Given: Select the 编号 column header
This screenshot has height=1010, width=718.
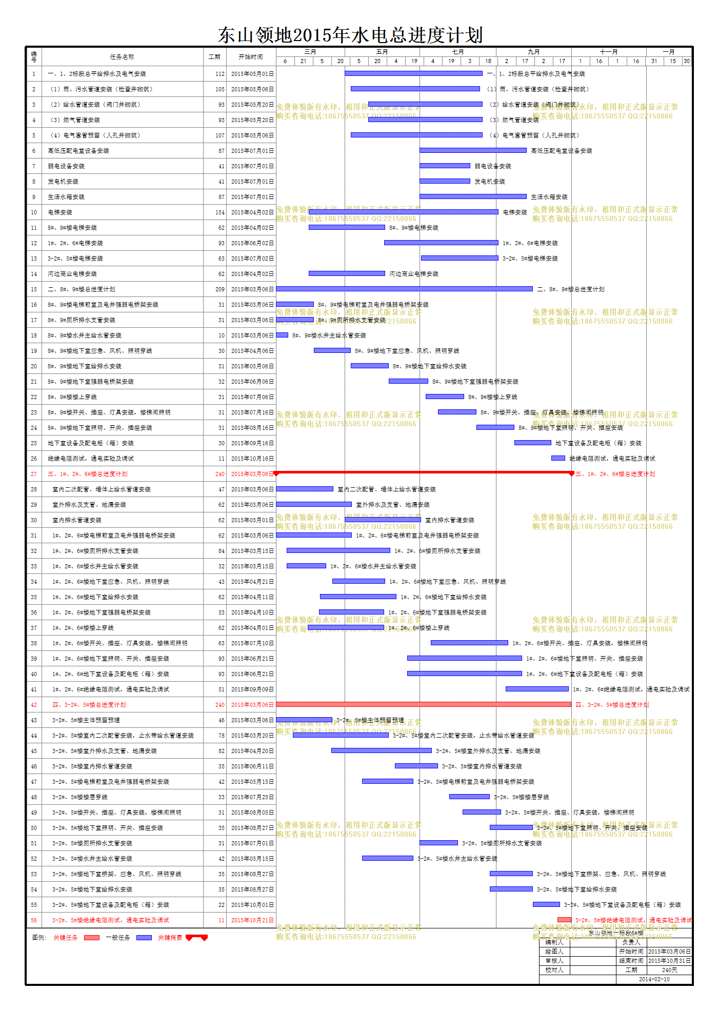Looking at the screenshot, I should 34,57.
